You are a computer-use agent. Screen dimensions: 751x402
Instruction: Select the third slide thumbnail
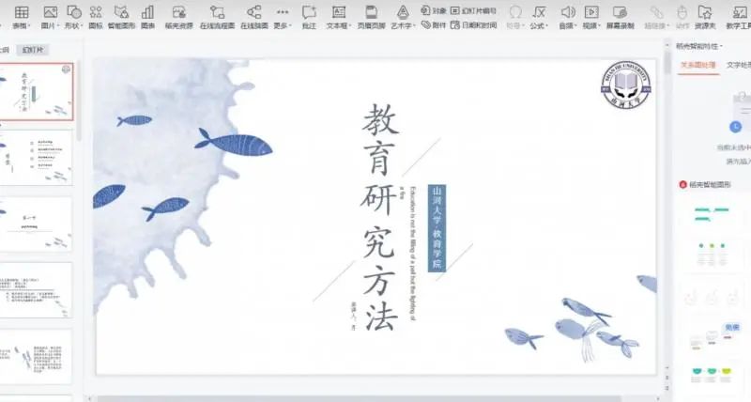pyautogui.click(x=37, y=224)
